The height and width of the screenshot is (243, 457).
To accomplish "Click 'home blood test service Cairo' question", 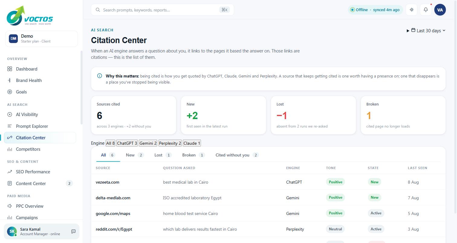I will (190, 213).
